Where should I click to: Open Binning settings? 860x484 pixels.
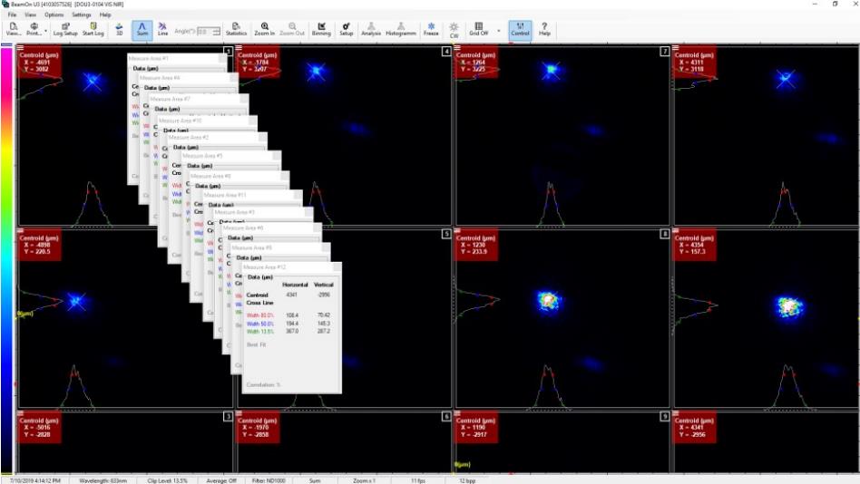pyautogui.click(x=321, y=29)
